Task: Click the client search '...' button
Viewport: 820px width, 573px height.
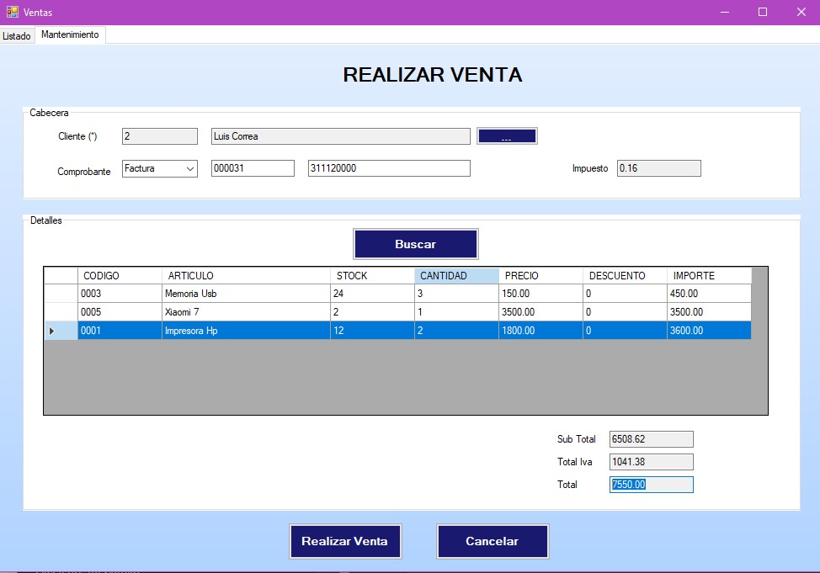Action: click(507, 136)
